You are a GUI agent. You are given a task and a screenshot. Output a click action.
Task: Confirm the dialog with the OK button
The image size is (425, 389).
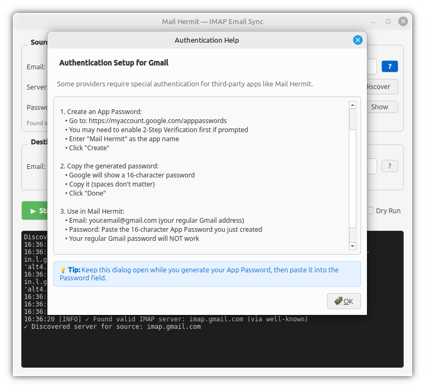click(x=344, y=301)
